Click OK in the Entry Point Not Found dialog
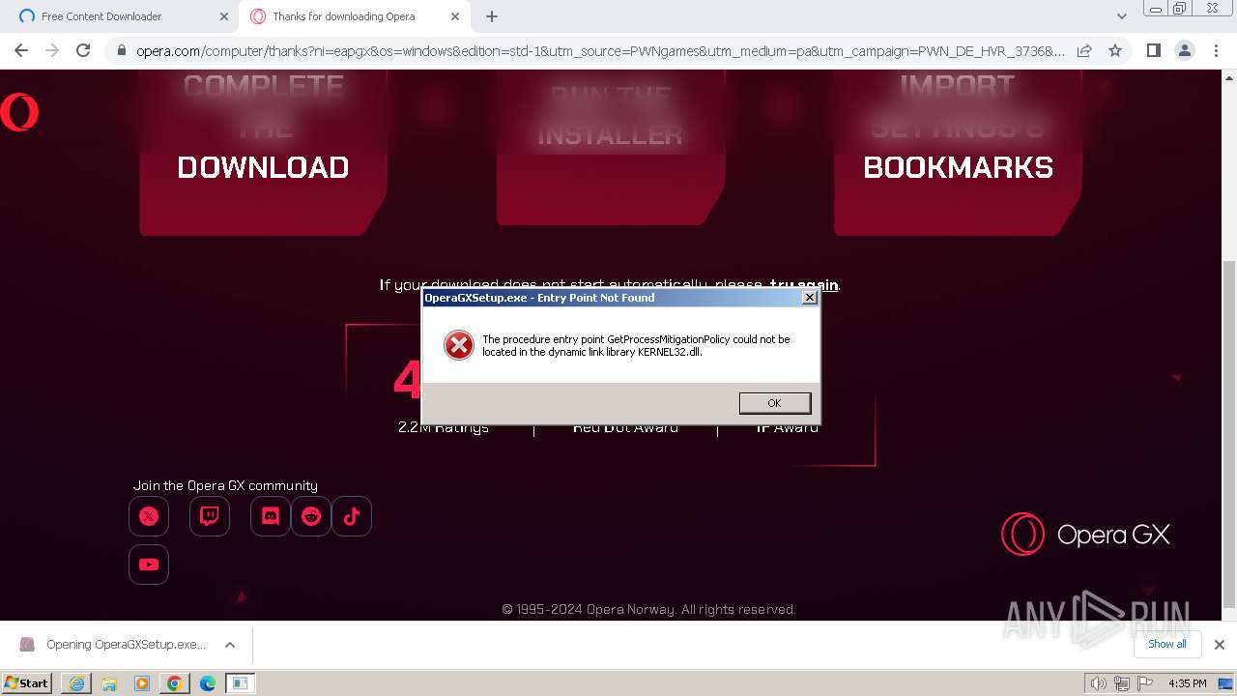The width and height of the screenshot is (1237, 696). tap(774, 403)
